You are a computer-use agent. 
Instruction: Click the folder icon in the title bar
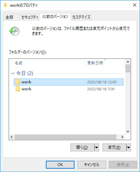(5, 5)
